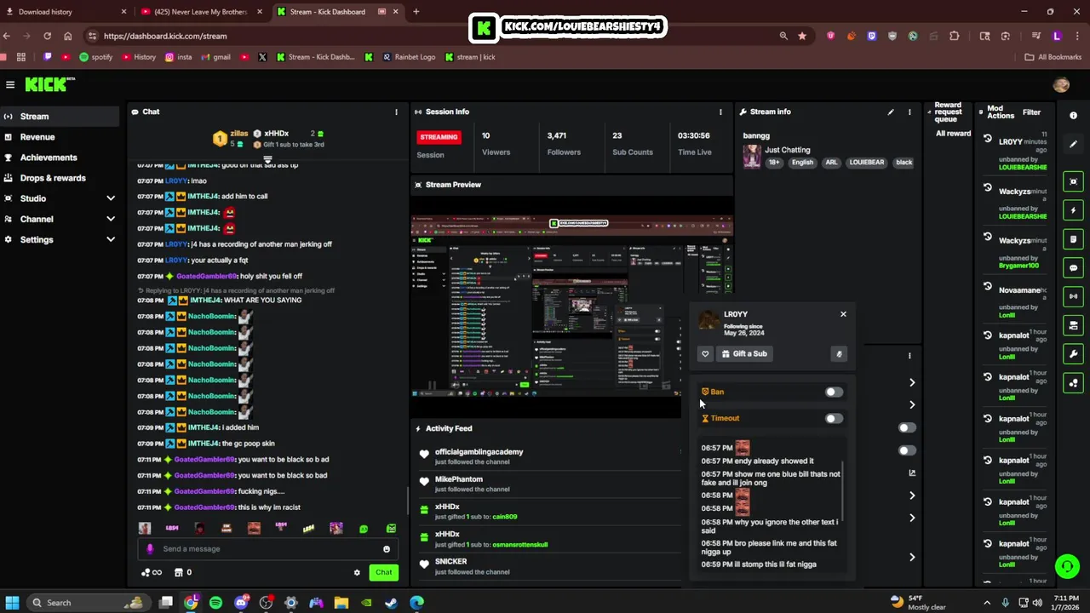The height and width of the screenshot is (613, 1090).
Task: Open the Windows Start menu
Action: 12,603
